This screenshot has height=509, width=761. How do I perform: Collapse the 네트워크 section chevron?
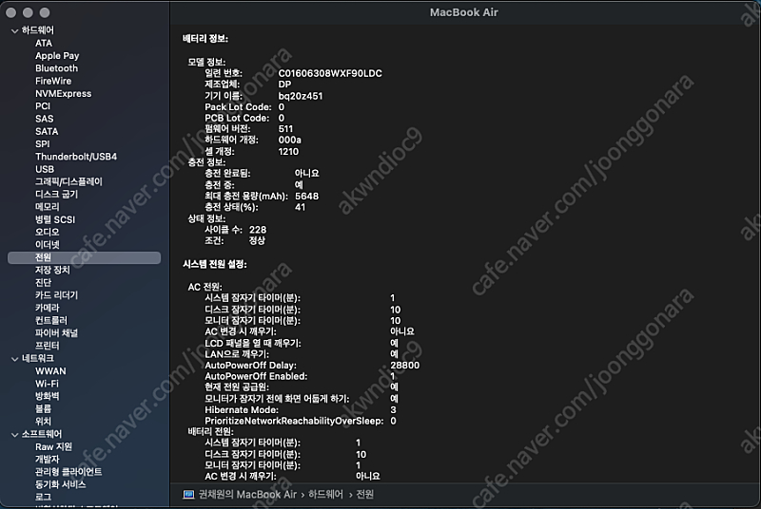coord(14,359)
